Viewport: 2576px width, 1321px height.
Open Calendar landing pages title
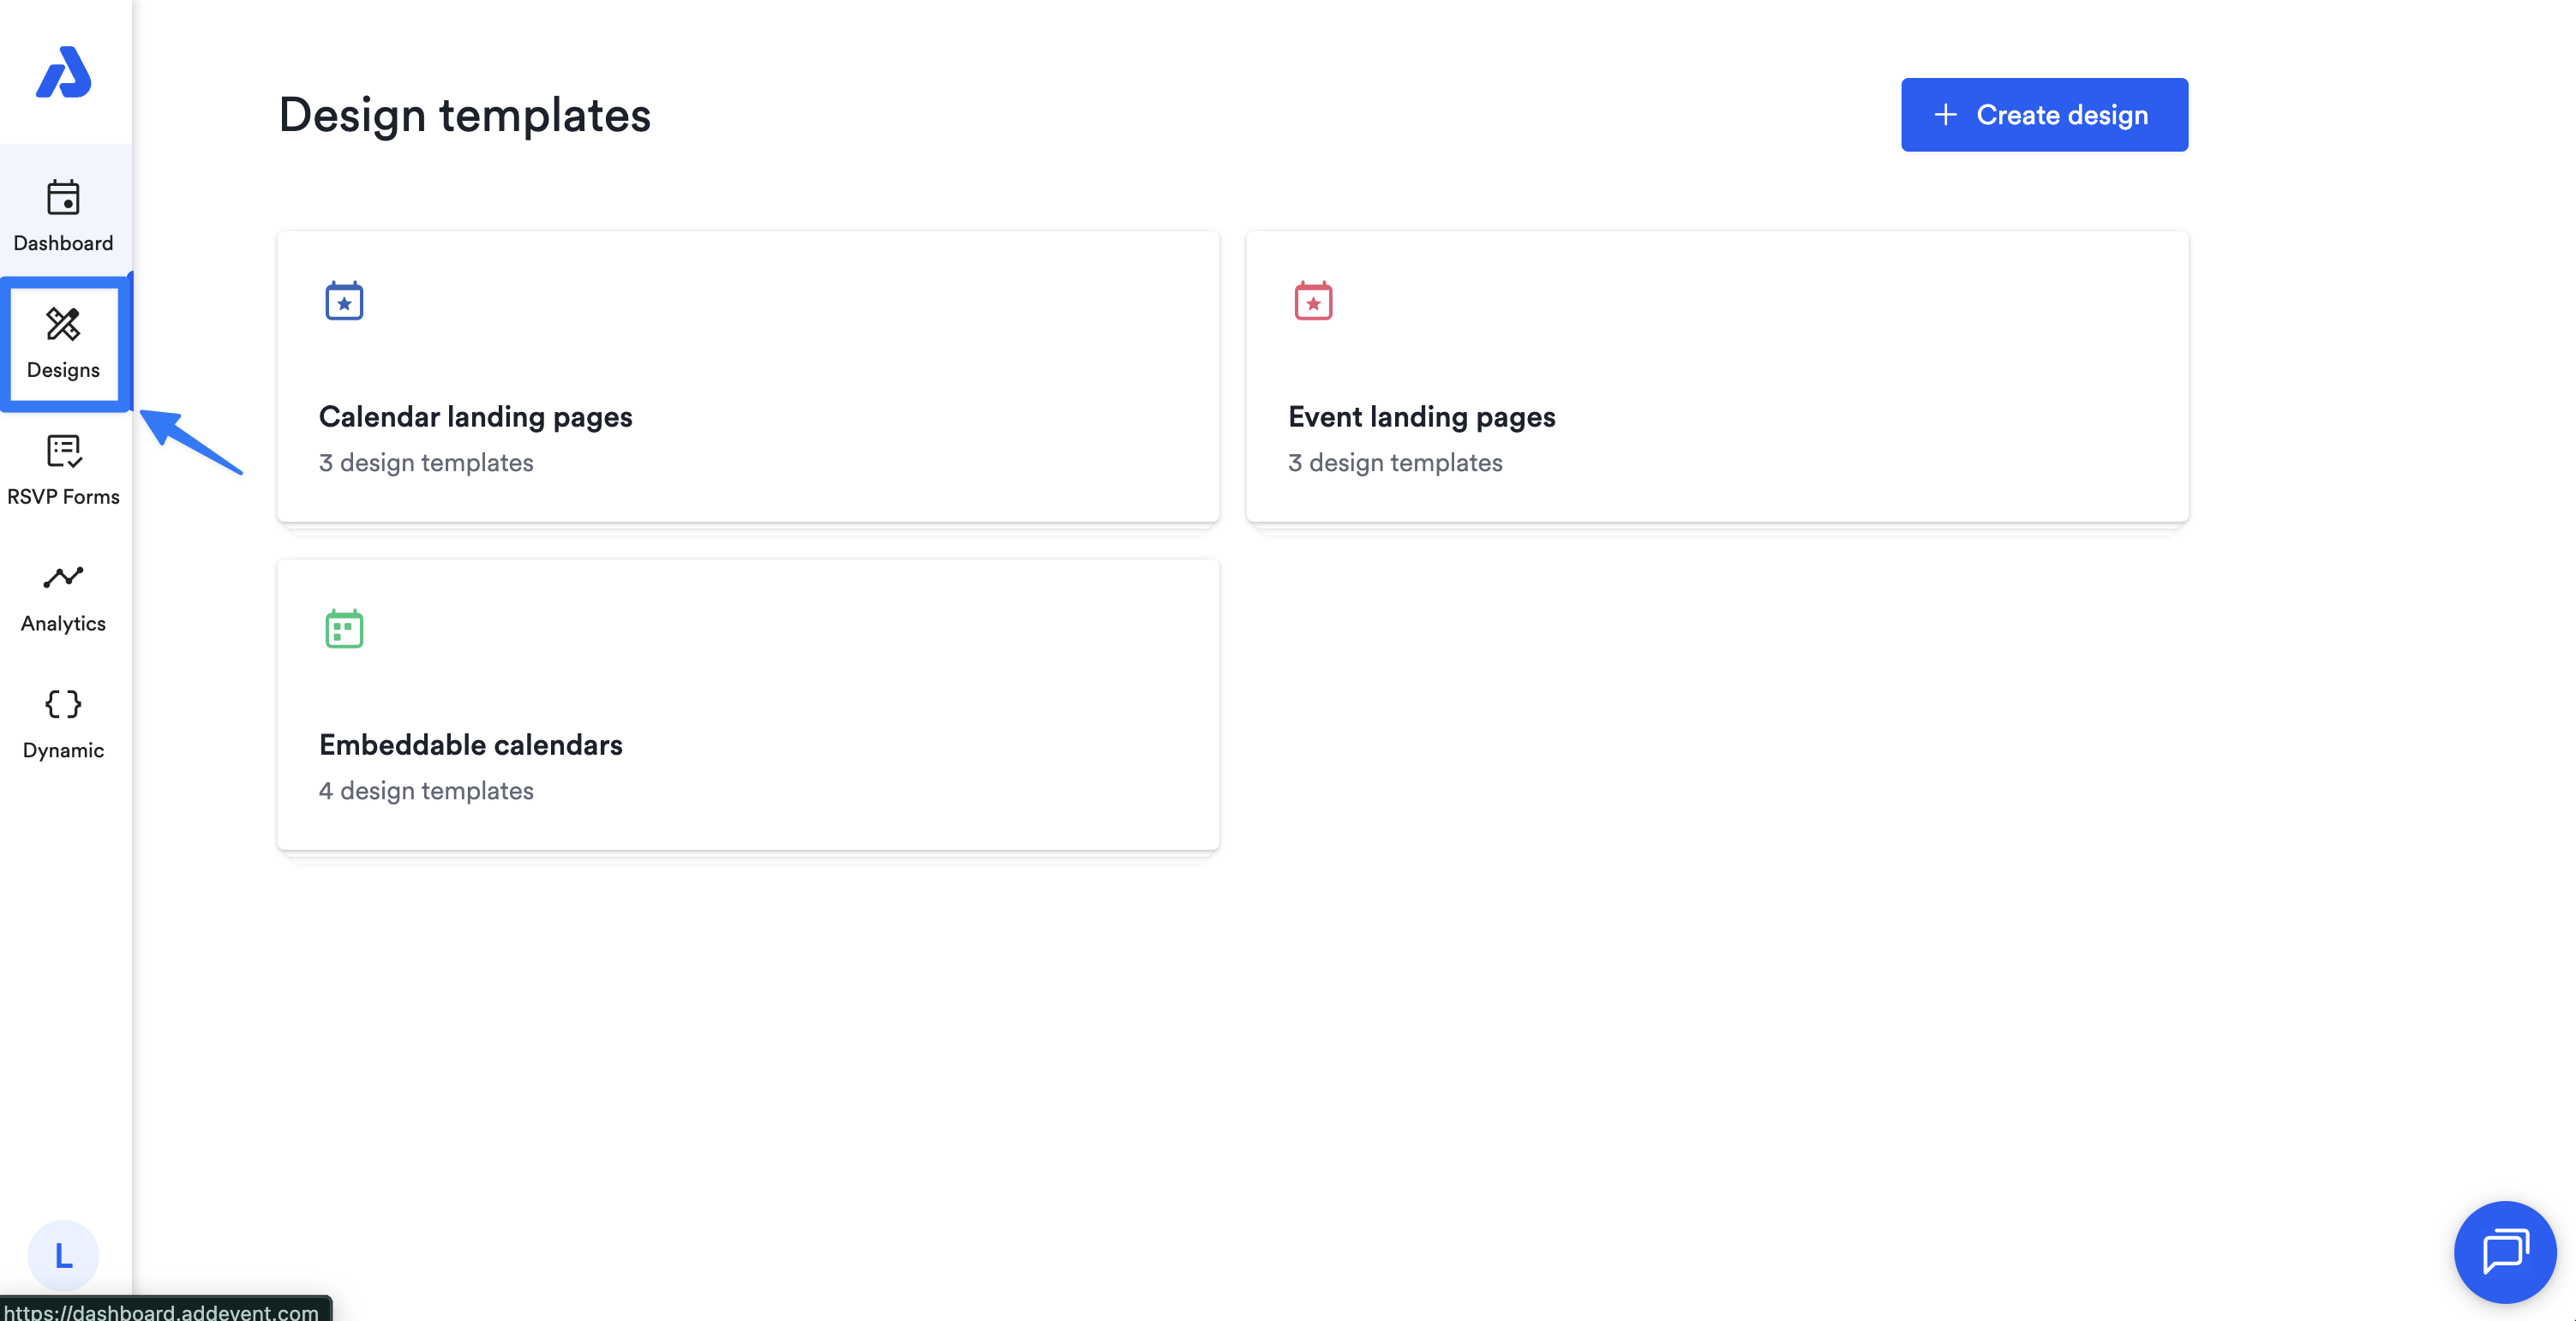click(475, 416)
